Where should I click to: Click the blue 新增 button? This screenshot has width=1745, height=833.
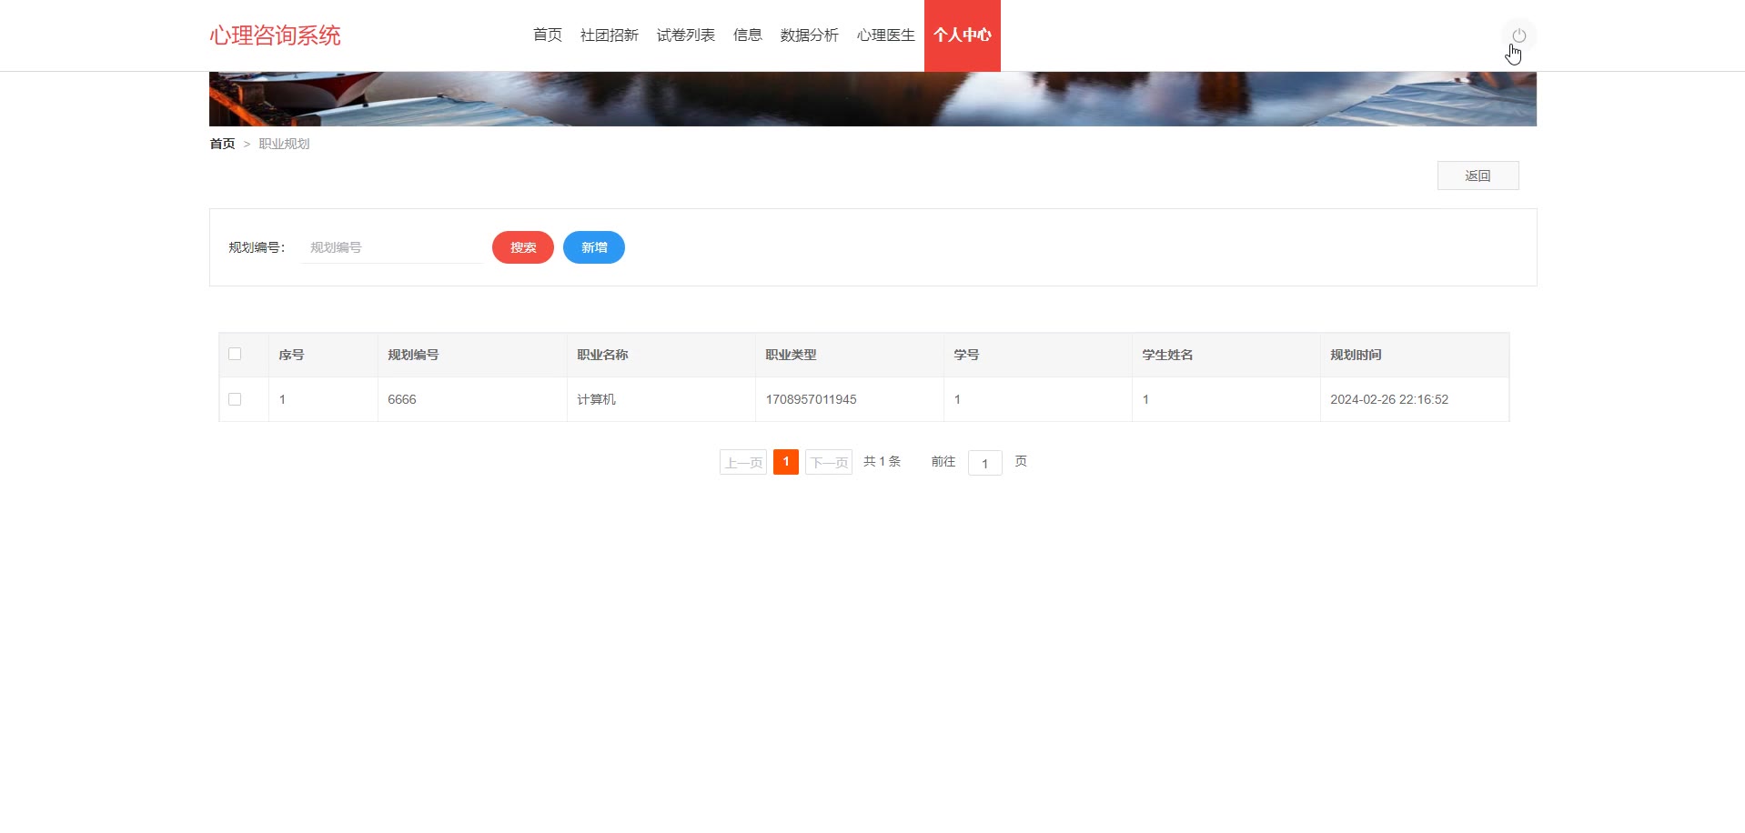click(x=594, y=247)
